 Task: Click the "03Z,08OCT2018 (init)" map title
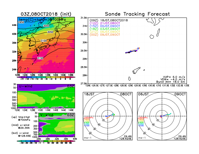[46, 14]
